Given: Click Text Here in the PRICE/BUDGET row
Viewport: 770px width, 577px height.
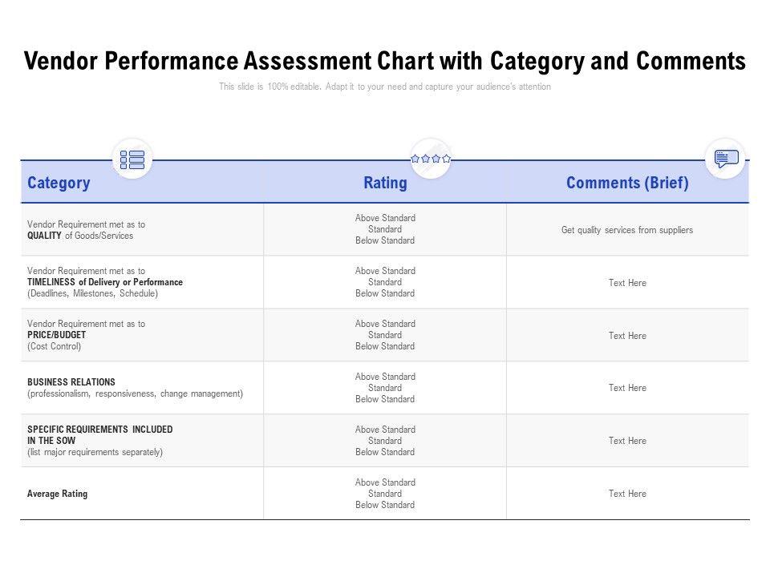Looking at the screenshot, I should click(x=627, y=336).
